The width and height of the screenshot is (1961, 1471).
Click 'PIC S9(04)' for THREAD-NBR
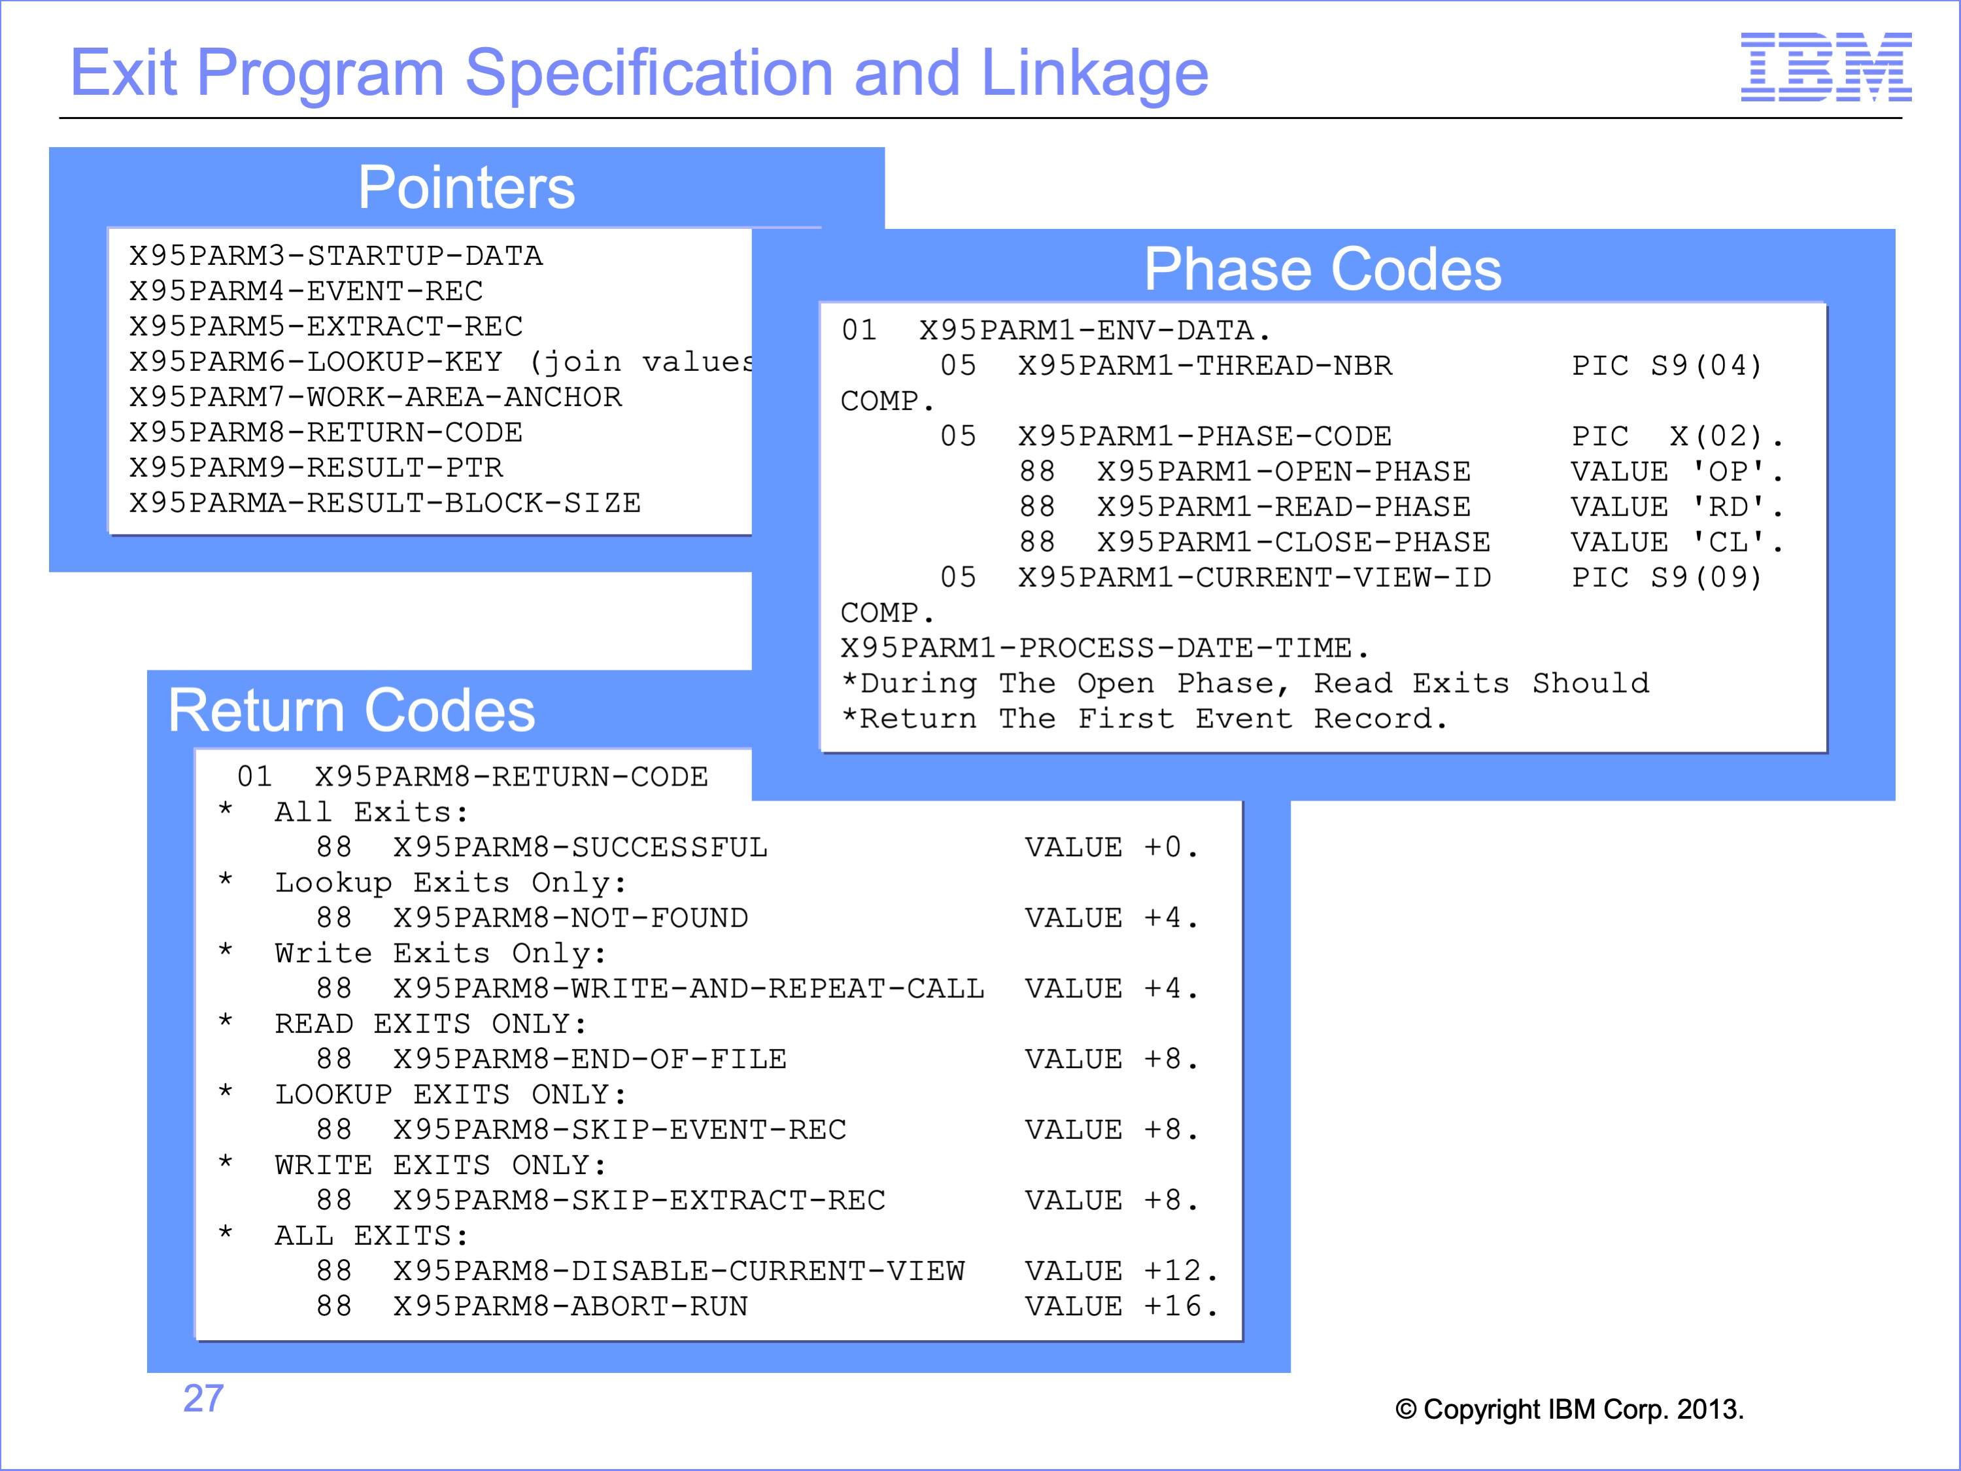coord(1667,366)
